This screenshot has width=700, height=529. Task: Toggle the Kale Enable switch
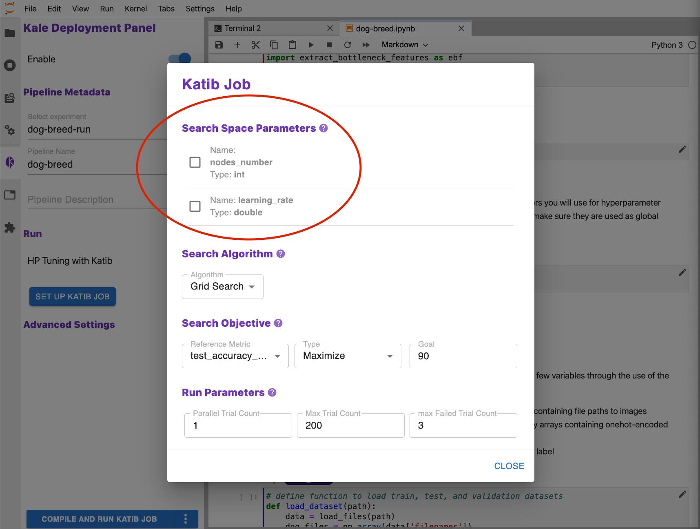(x=180, y=59)
